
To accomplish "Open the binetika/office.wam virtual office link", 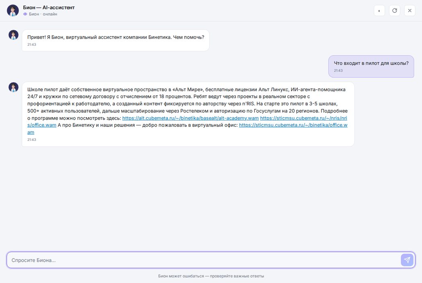I will pyautogui.click(x=293, y=125).
